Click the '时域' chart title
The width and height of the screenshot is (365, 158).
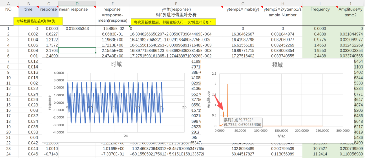116,64
